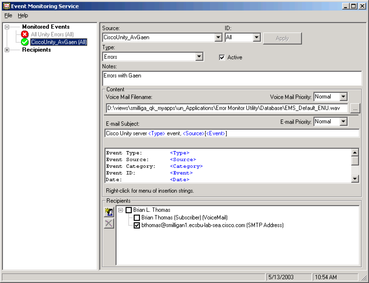The image size is (369, 283).
Task: Select CiscoUnity_AvGaen (All) tree item
Action: click(x=59, y=42)
